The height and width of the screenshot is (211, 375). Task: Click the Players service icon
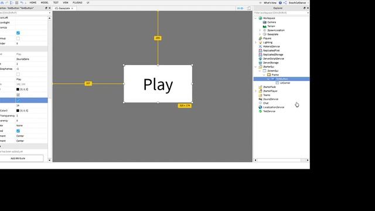(x=260, y=38)
